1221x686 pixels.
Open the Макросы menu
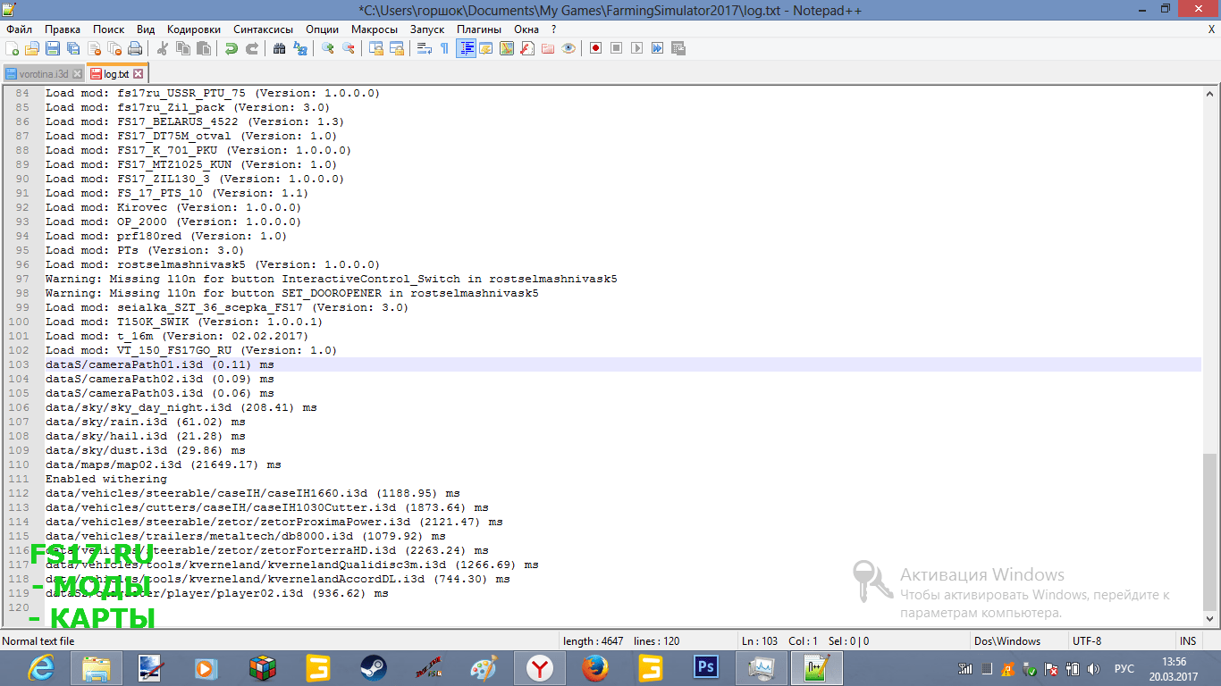point(375,29)
